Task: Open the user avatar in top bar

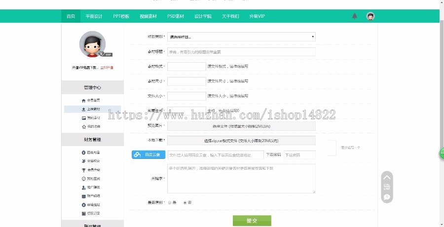Action: click(x=370, y=16)
